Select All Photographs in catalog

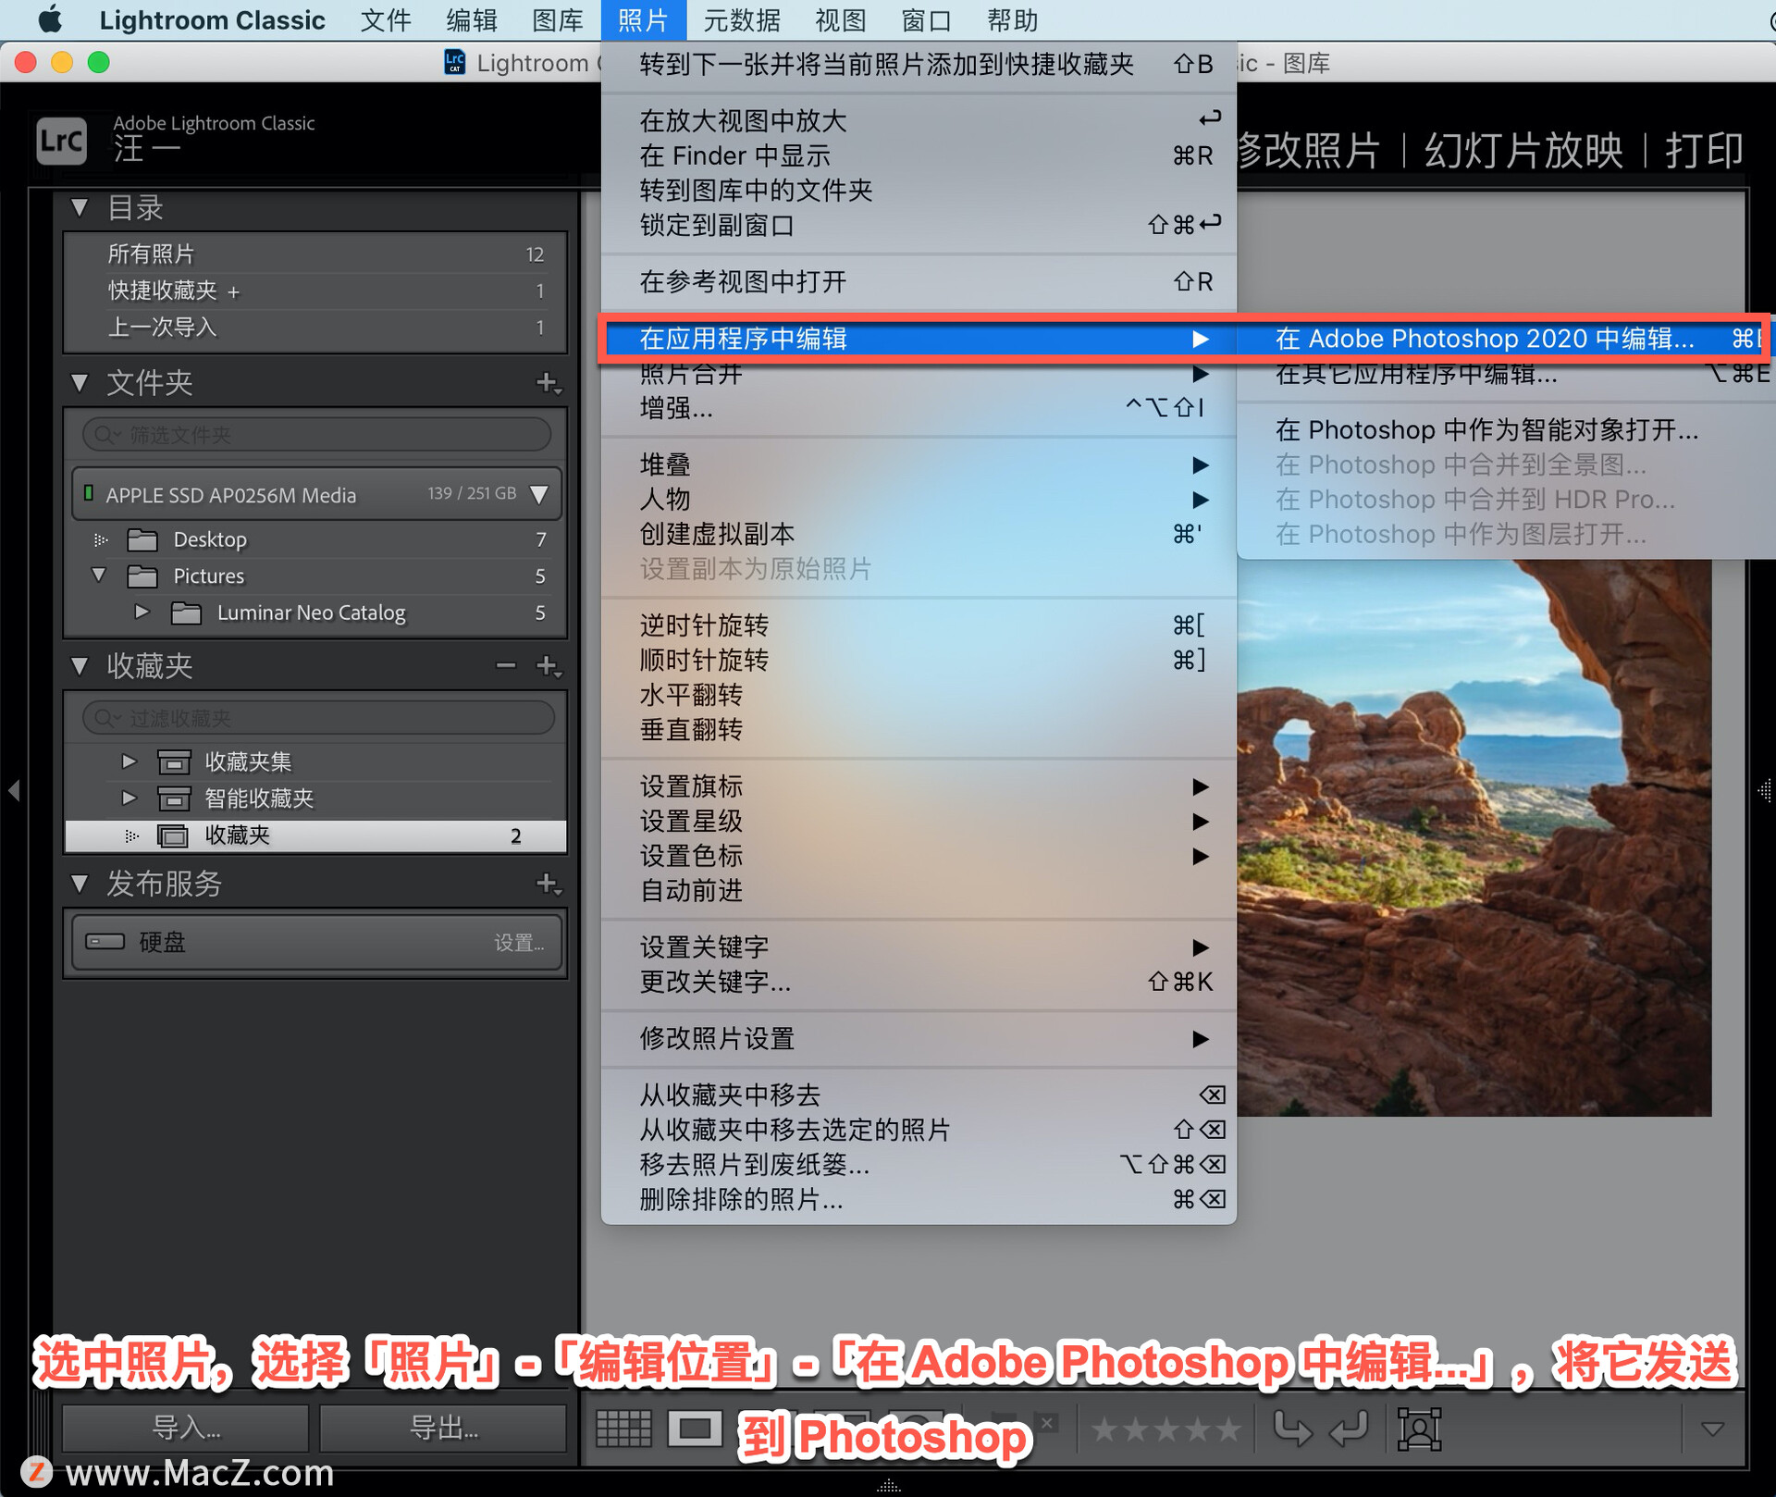tap(315, 254)
